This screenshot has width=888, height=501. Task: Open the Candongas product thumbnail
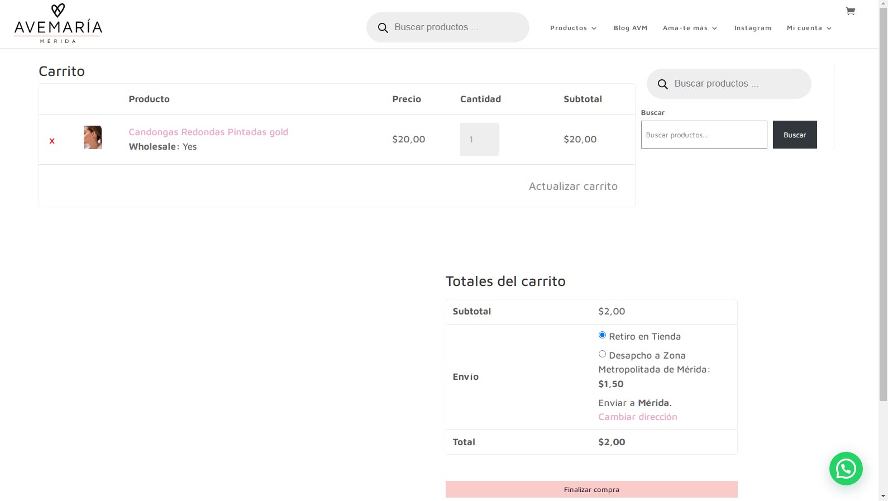pos(93,137)
